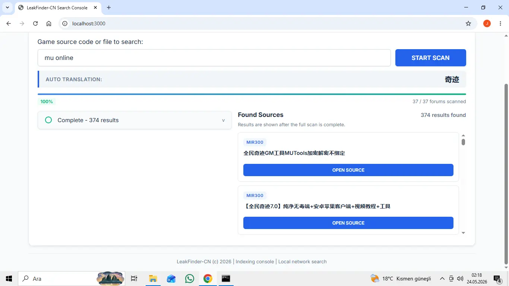Click the AUTO TRANSLATION label

74,79
